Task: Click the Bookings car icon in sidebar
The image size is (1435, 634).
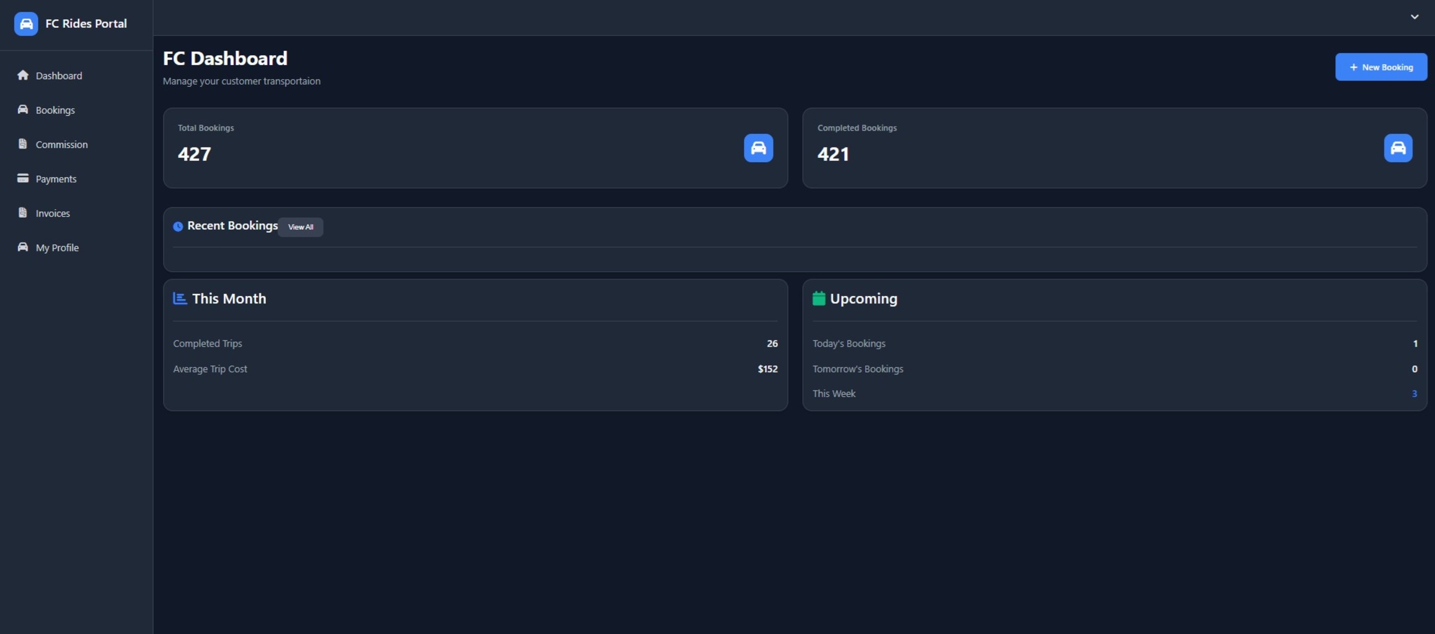Action: (23, 110)
